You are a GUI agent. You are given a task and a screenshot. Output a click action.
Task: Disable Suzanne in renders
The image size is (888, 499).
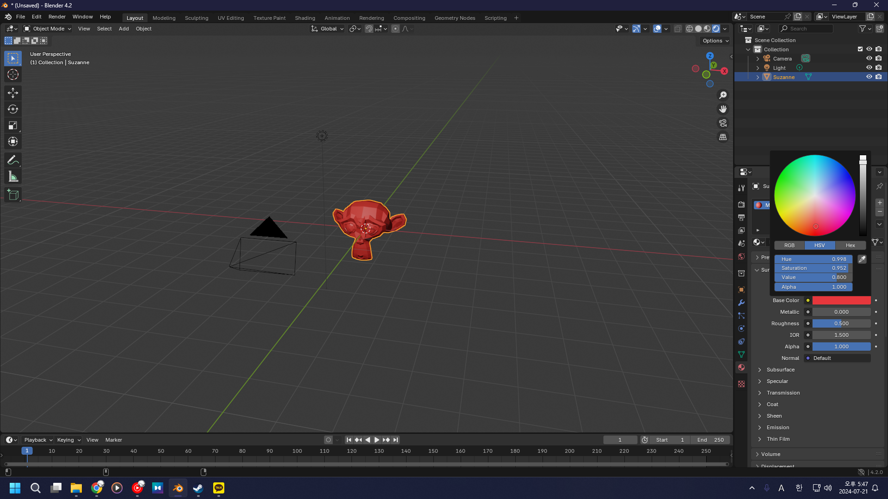point(879,77)
